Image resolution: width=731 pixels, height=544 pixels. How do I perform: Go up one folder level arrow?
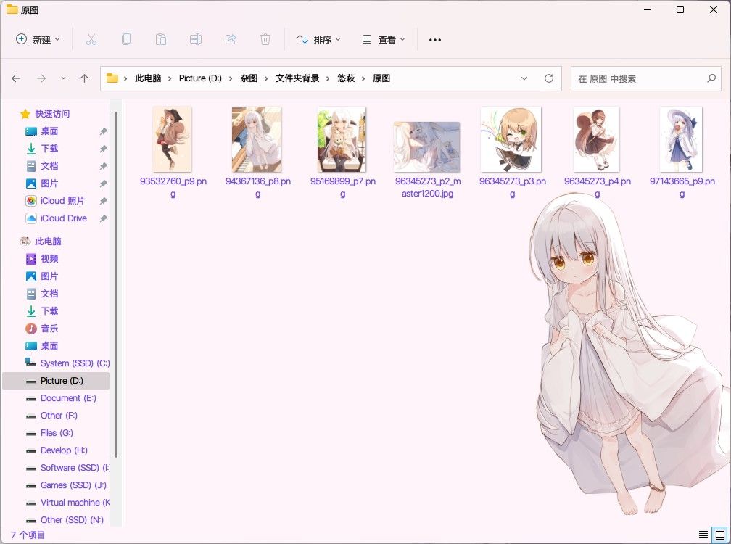84,78
